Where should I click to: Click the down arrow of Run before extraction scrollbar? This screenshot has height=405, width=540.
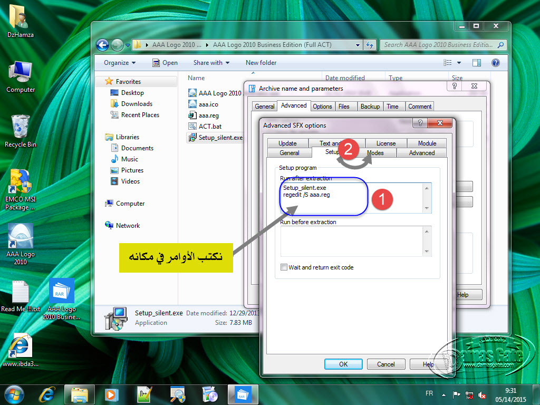(x=427, y=252)
